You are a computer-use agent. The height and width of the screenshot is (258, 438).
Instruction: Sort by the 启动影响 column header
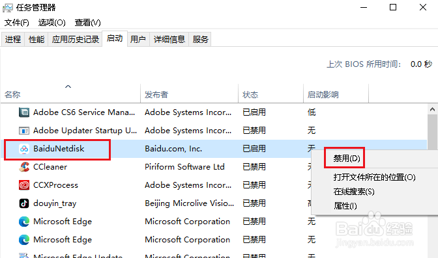click(323, 95)
